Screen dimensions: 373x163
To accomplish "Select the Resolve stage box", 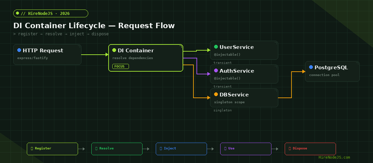I will pyautogui.click(x=117, y=149).
